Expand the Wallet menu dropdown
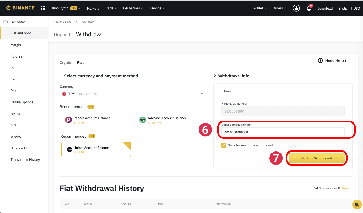 point(259,8)
